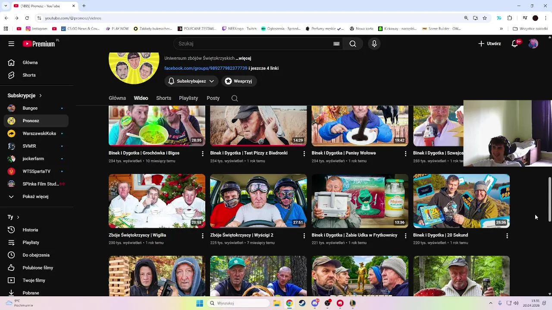Open the Subskrybujesz dropdown
This screenshot has width=552, height=310.
coord(191,81)
